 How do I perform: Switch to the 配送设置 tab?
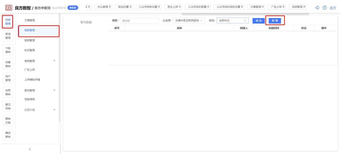pyautogui.click(x=123, y=7)
